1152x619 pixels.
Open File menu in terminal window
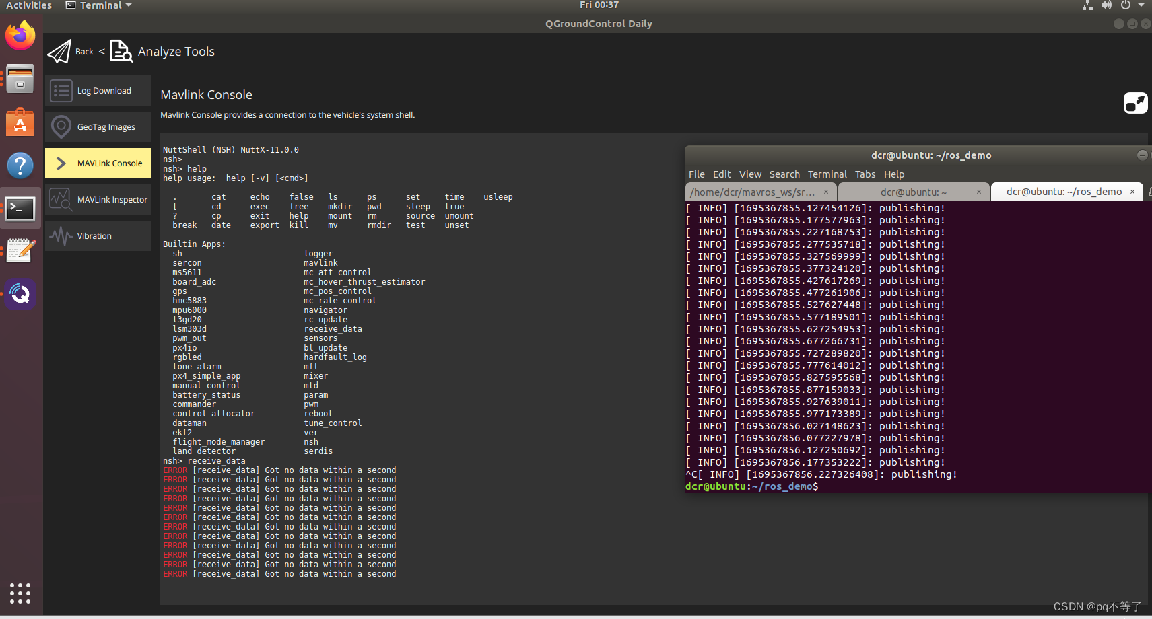tap(697, 174)
